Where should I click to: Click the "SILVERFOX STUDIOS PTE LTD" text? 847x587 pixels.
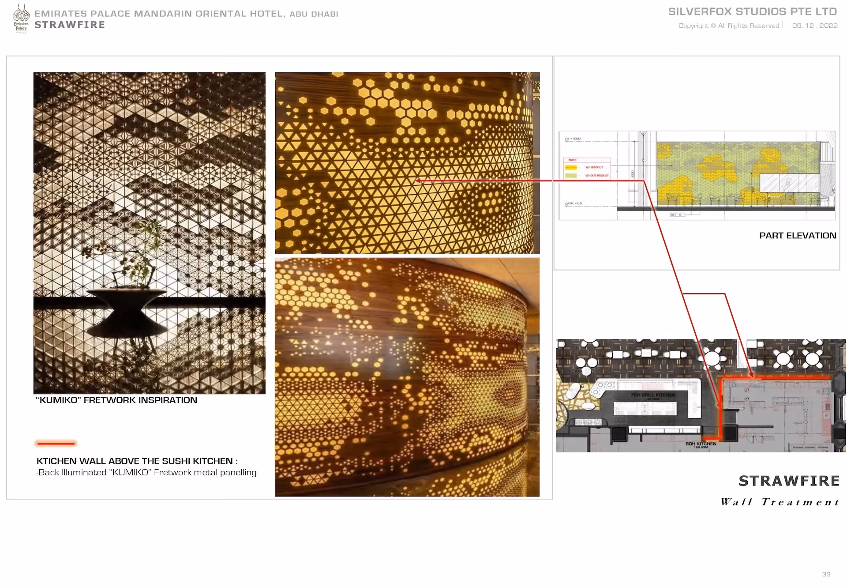753,11
